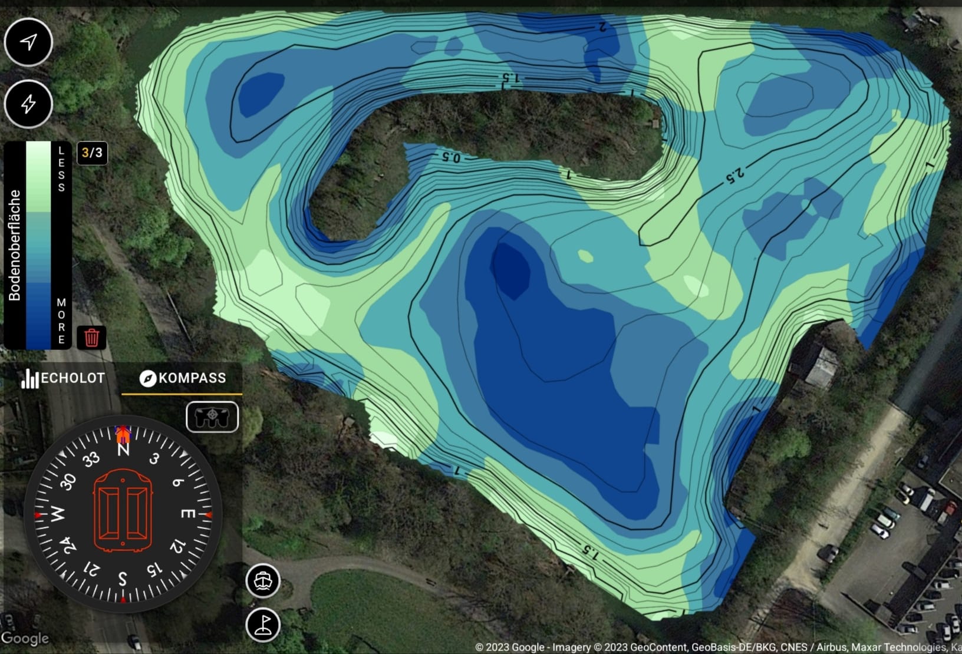Screen dimensions: 962x654
Task: Tap the location arrow button
Action: 28,42
